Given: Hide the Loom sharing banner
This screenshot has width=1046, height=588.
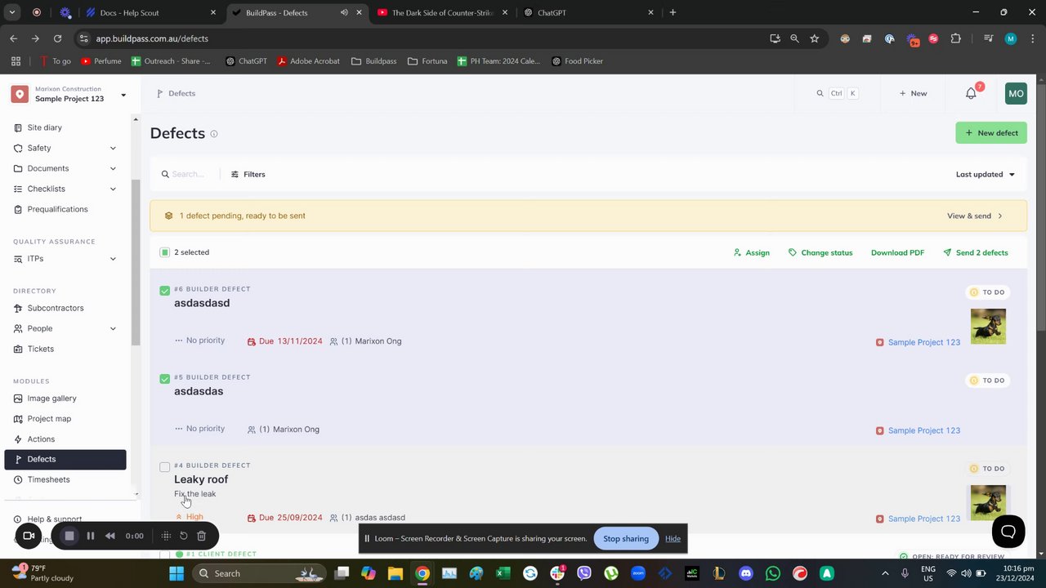Looking at the screenshot, I should click(x=673, y=538).
